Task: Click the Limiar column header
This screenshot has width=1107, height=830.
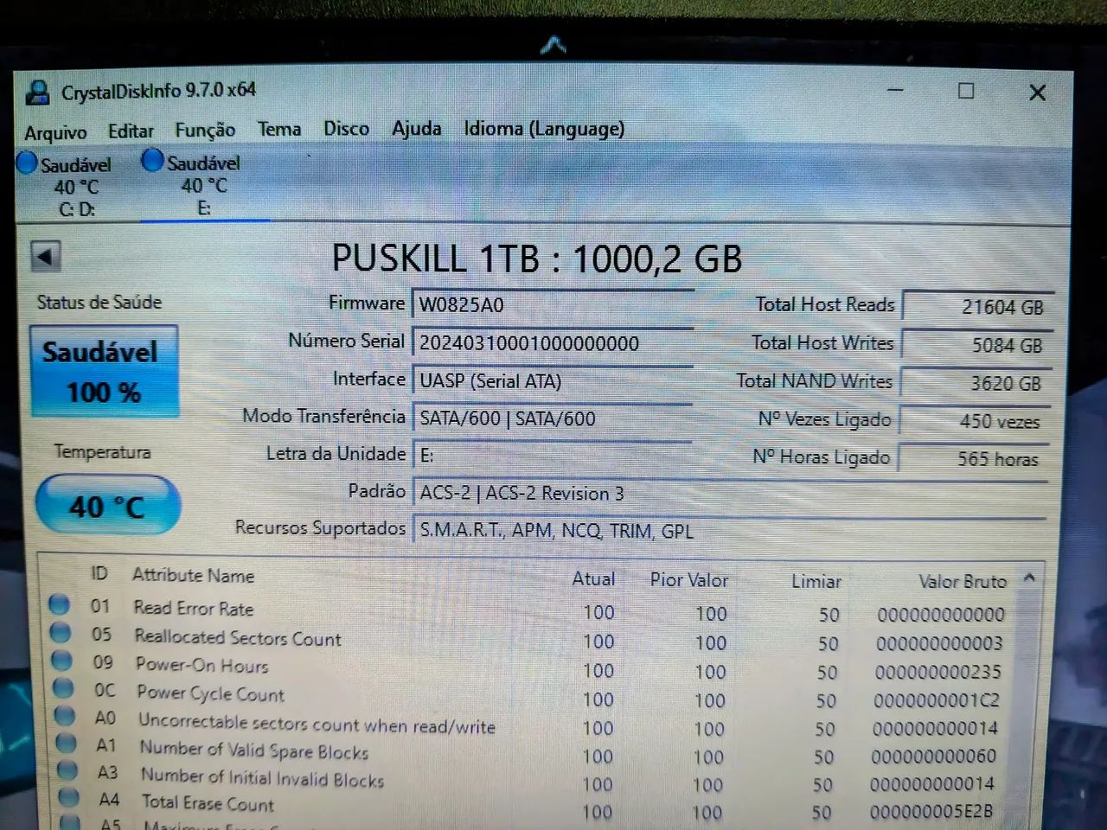Action: click(816, 581)
